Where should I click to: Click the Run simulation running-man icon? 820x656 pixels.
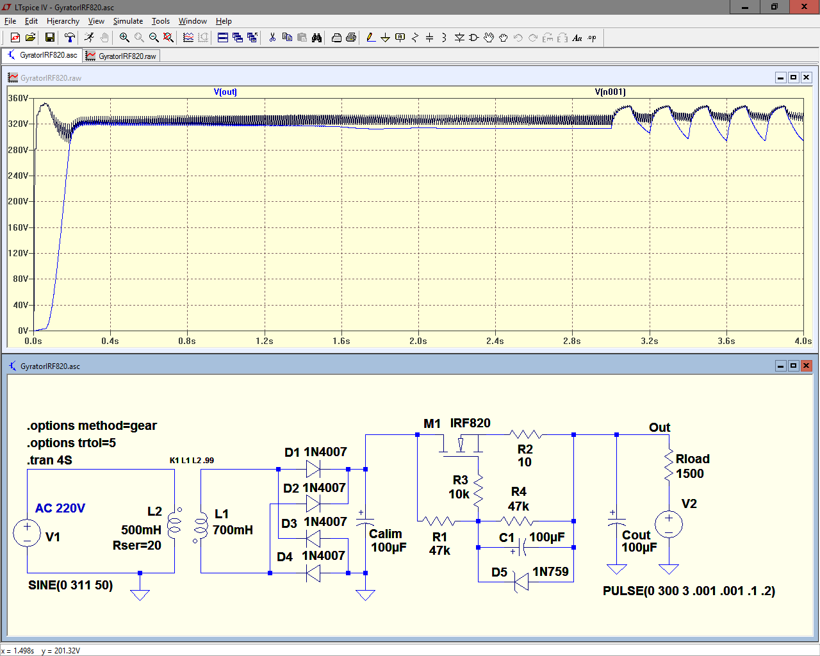tap(89, 38)
